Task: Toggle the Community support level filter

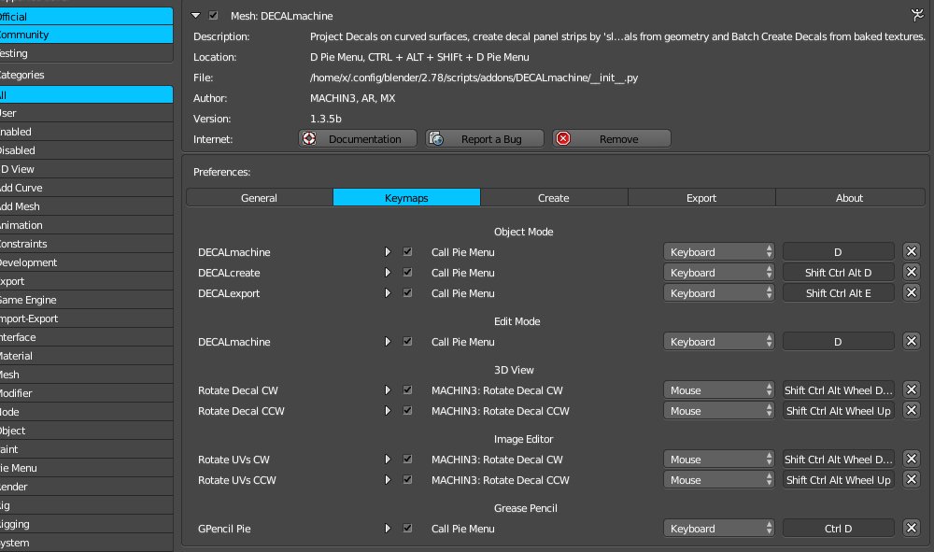Action: click(x=86, y=35)
